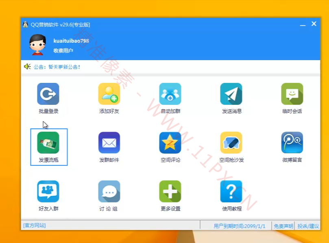Launch the 微博留言 icon
The image size is (329, 243).
click(292, 143)
